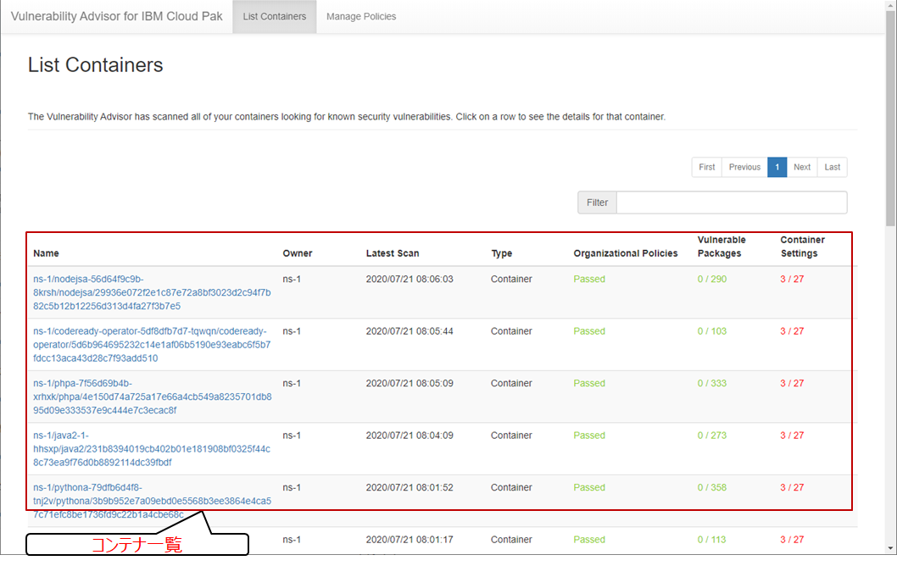Click the 0 / 113 vulnerable packages value
The image size is (897, 566).
tap(711, 539)
